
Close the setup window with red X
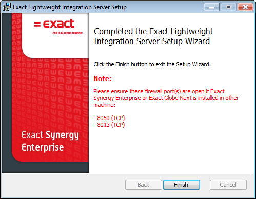coord(245,7)
